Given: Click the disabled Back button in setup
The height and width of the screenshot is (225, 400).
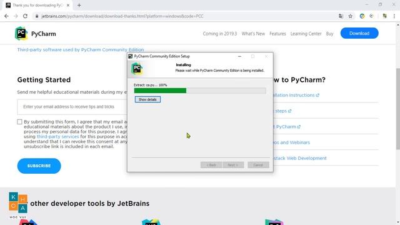Looking at the screenshot, I should [x=211, y=165].
